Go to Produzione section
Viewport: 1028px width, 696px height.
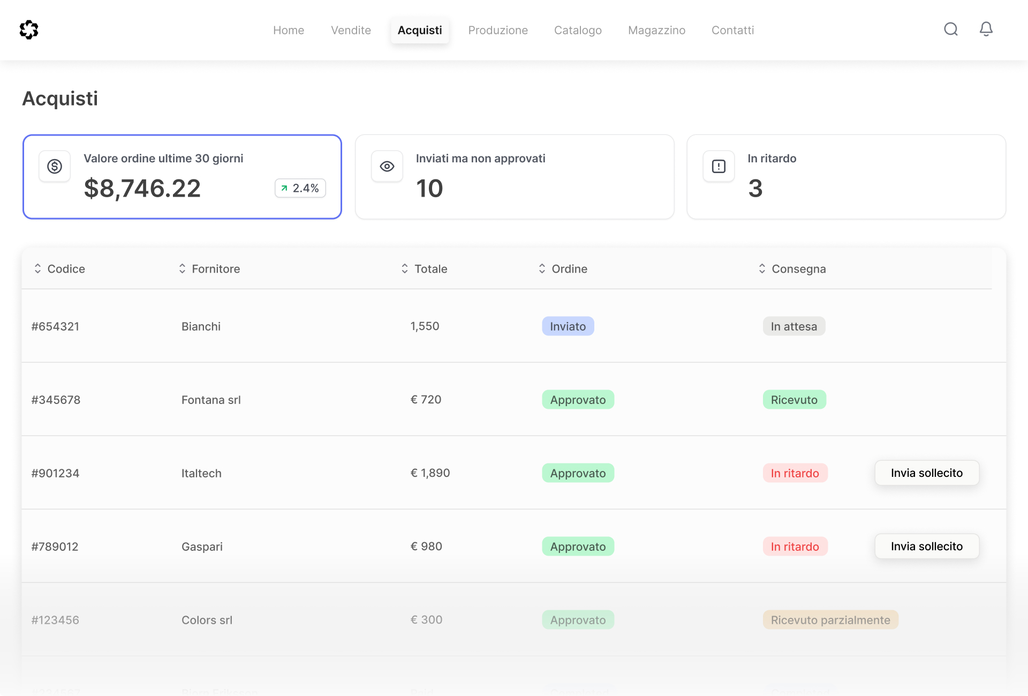click(497, 31)
